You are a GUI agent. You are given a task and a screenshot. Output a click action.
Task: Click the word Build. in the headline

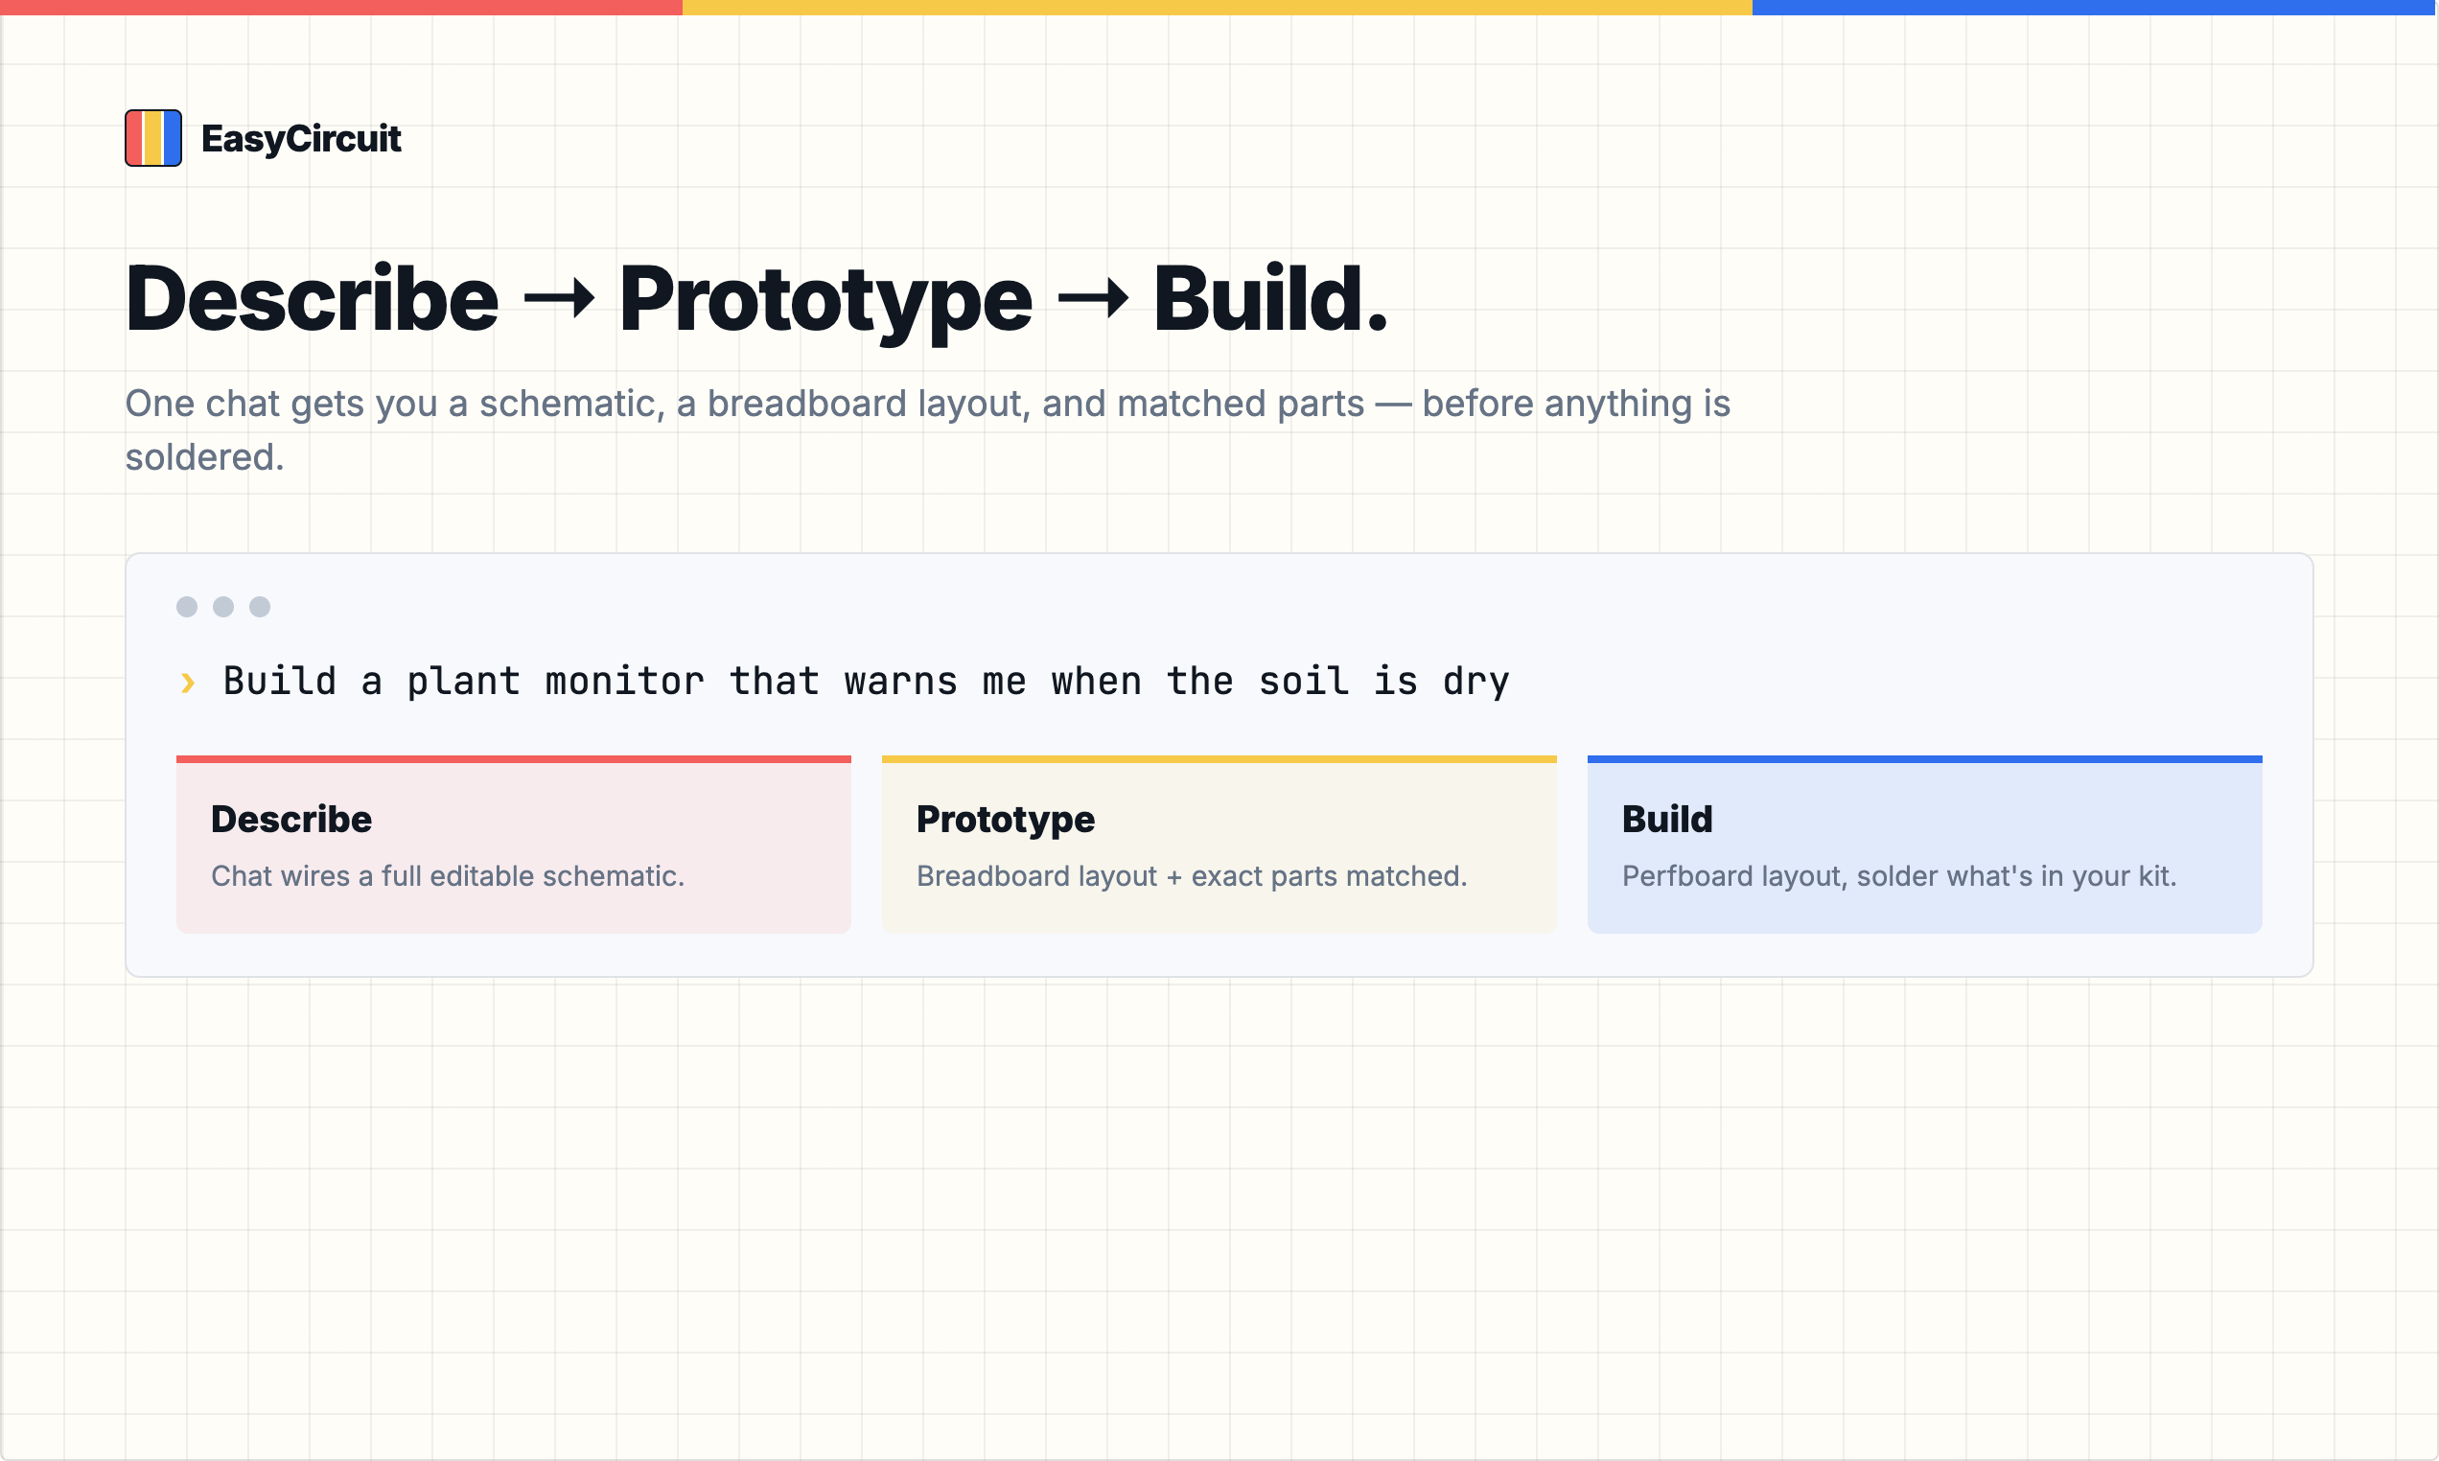click(1270, 298)
